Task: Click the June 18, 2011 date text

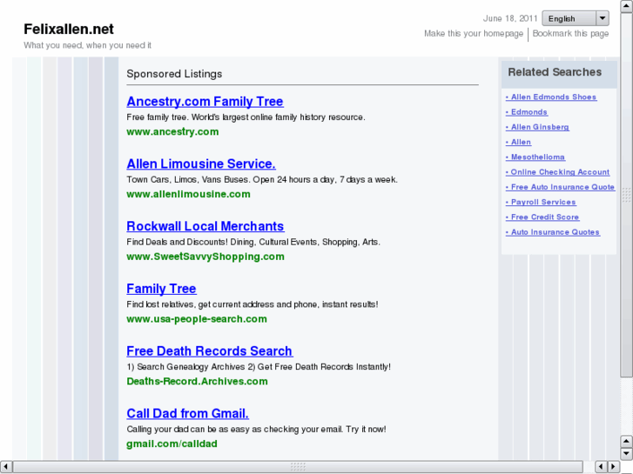Action: pyautogui.click(x=510, y=18)
